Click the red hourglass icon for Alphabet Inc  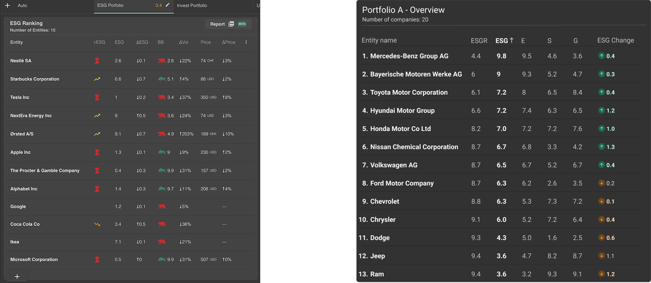click(97, 189)
